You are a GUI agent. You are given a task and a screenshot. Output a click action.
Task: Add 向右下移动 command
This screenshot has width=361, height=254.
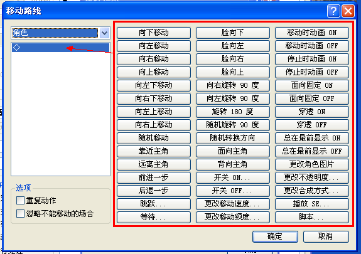[154, 98]
